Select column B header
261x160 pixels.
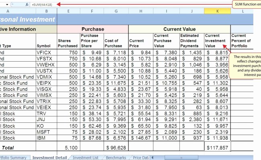(47, 11)
